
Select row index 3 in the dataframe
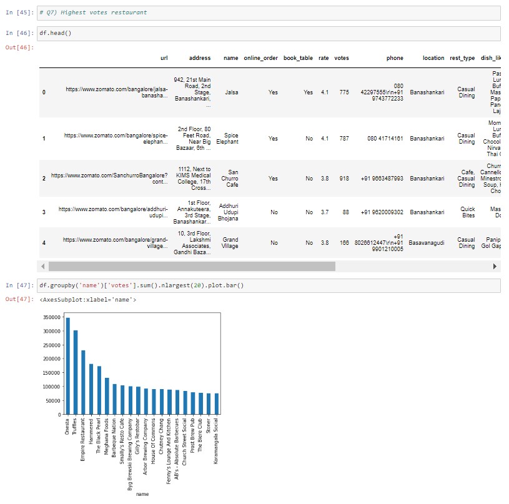point(43,212)
